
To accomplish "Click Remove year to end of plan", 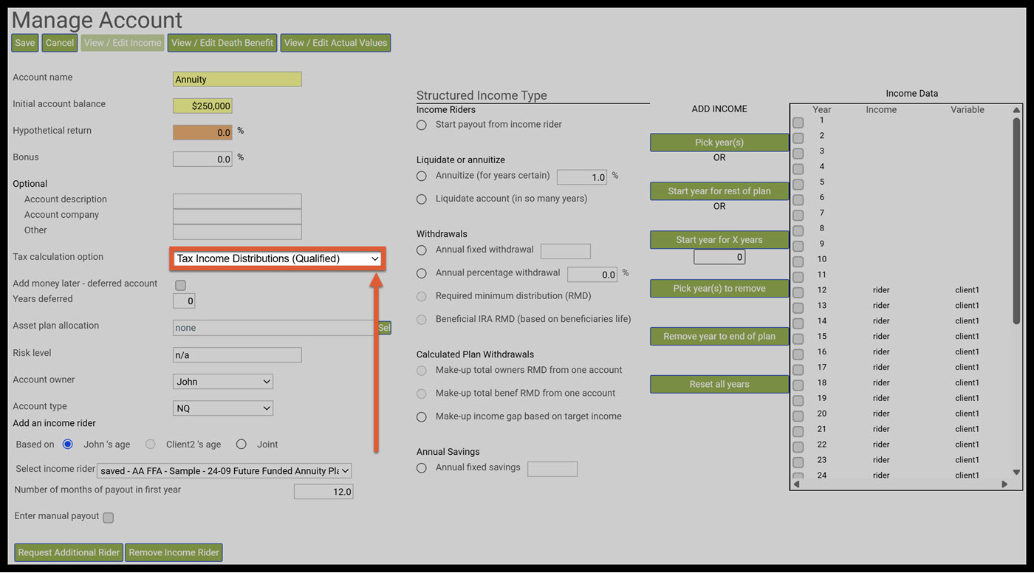I will pos(719,337).
